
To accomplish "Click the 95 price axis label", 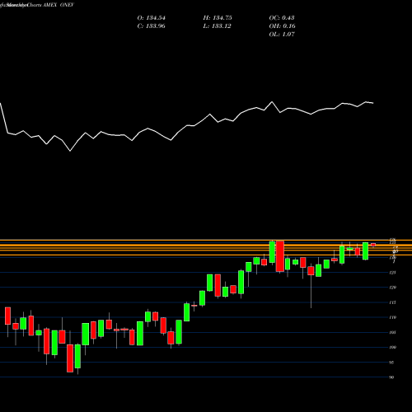I will tap(391, 363).
